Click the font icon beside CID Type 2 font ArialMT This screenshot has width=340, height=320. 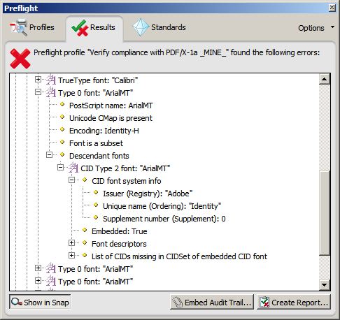point(73,168)
